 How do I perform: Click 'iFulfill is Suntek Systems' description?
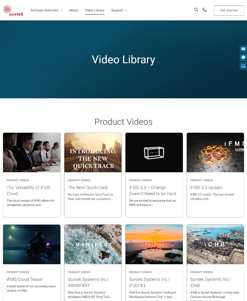click(153, 295)
